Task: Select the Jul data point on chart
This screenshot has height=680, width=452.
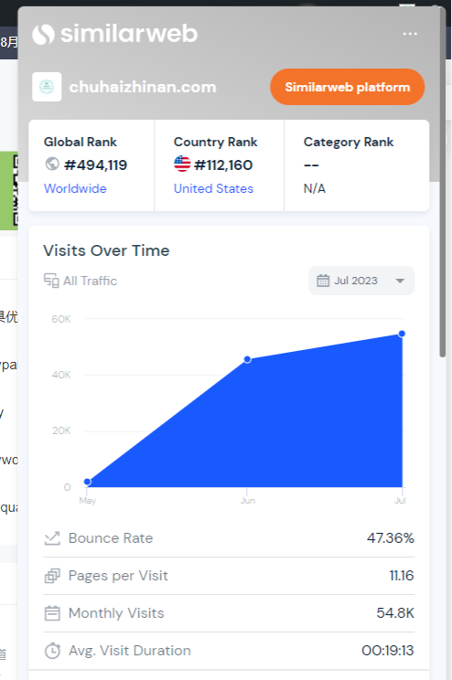Action: [402, 334]
